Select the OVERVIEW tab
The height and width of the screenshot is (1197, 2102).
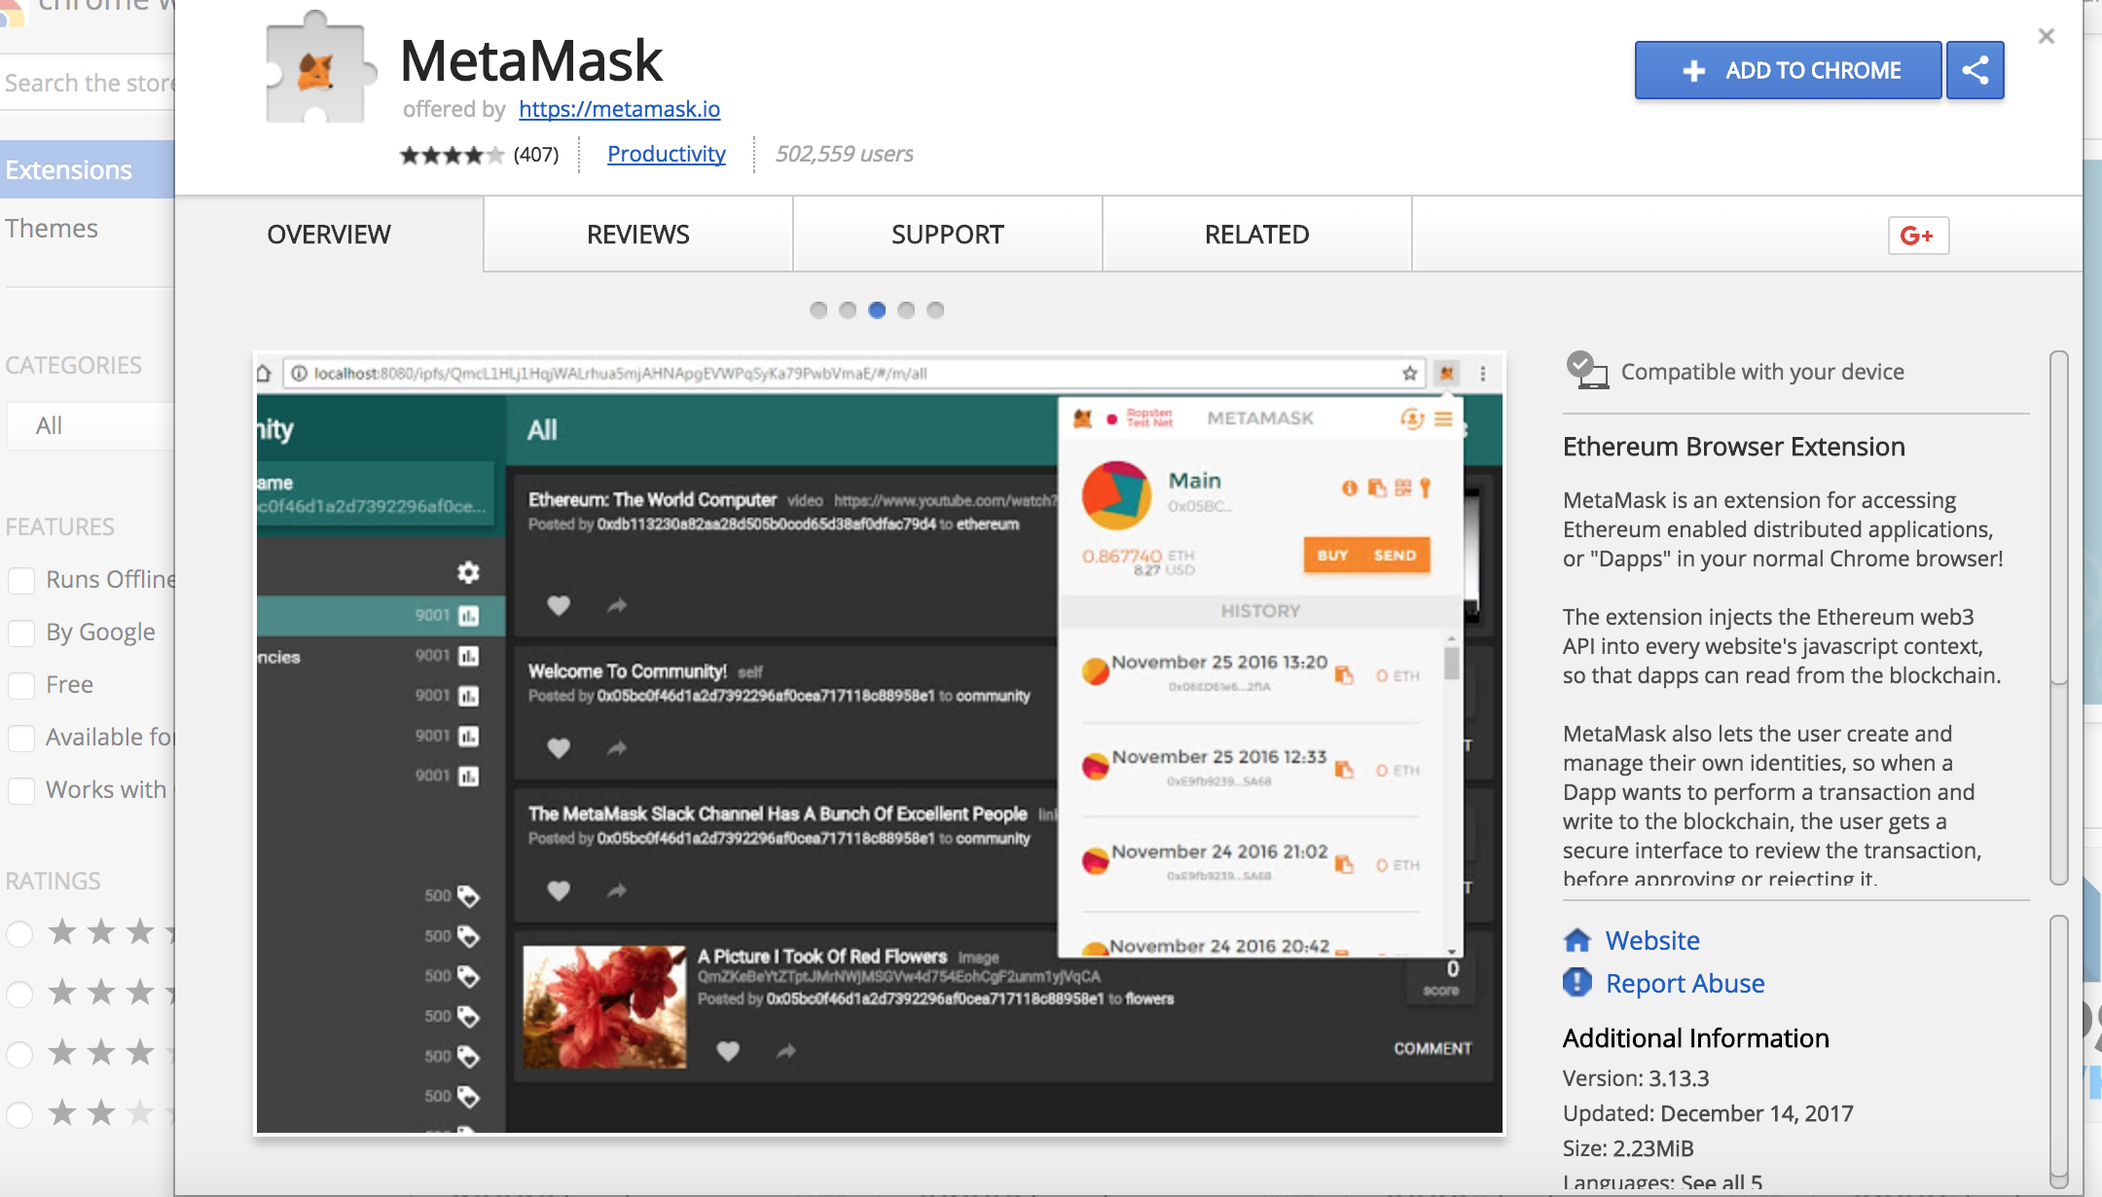click(328, 233)
